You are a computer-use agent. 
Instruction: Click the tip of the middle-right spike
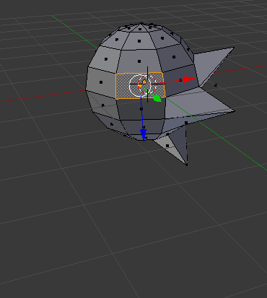click(234, 111)
